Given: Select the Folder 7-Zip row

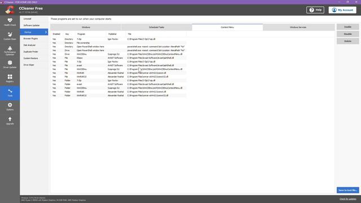Looking at the screenshot, I should [x=118, y=81].
